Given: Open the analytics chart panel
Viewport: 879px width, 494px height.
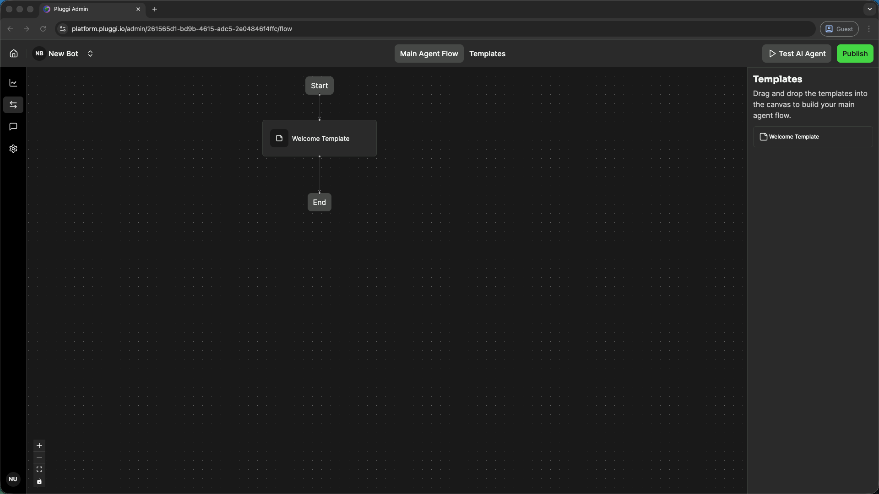Looking at the screenshot, I should pos(13,83).
